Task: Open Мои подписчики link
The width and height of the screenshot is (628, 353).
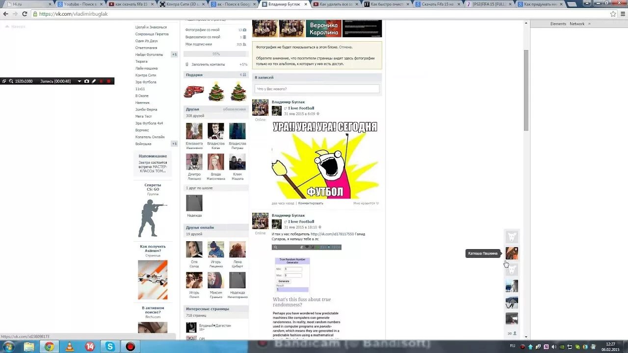Action: tap(198, 44)
